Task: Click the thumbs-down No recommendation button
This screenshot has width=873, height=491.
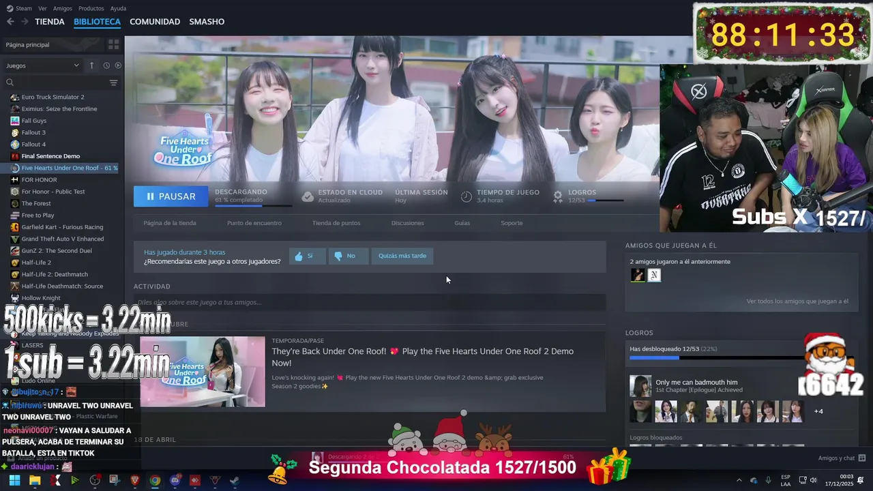Action: coord(349,256)
